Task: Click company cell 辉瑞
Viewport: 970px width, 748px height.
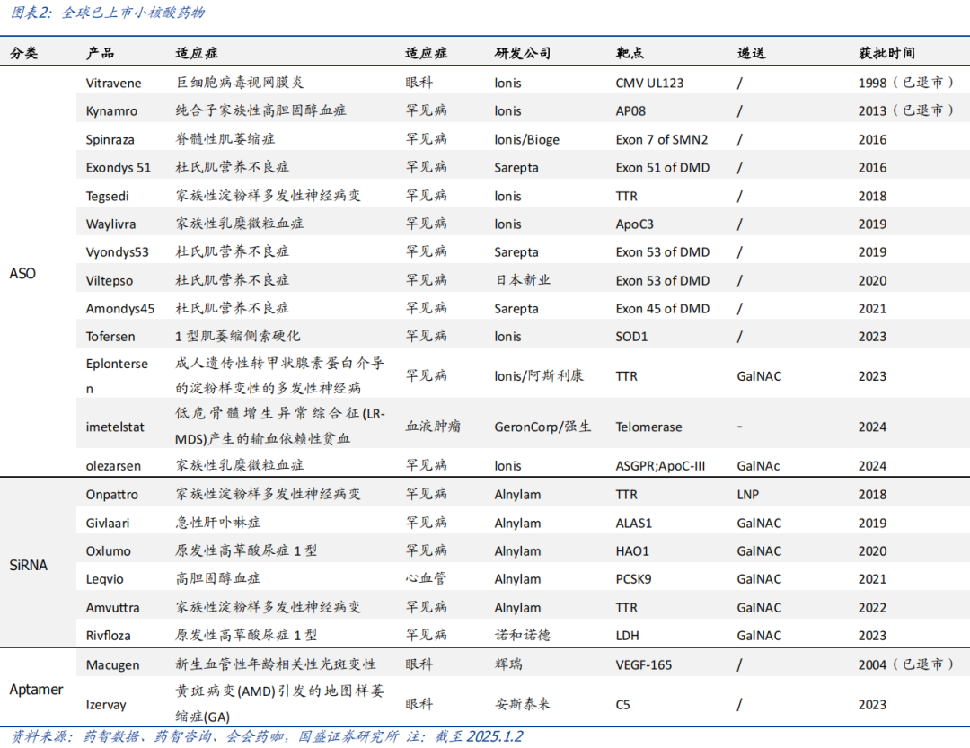Action: tap(508, 664)
